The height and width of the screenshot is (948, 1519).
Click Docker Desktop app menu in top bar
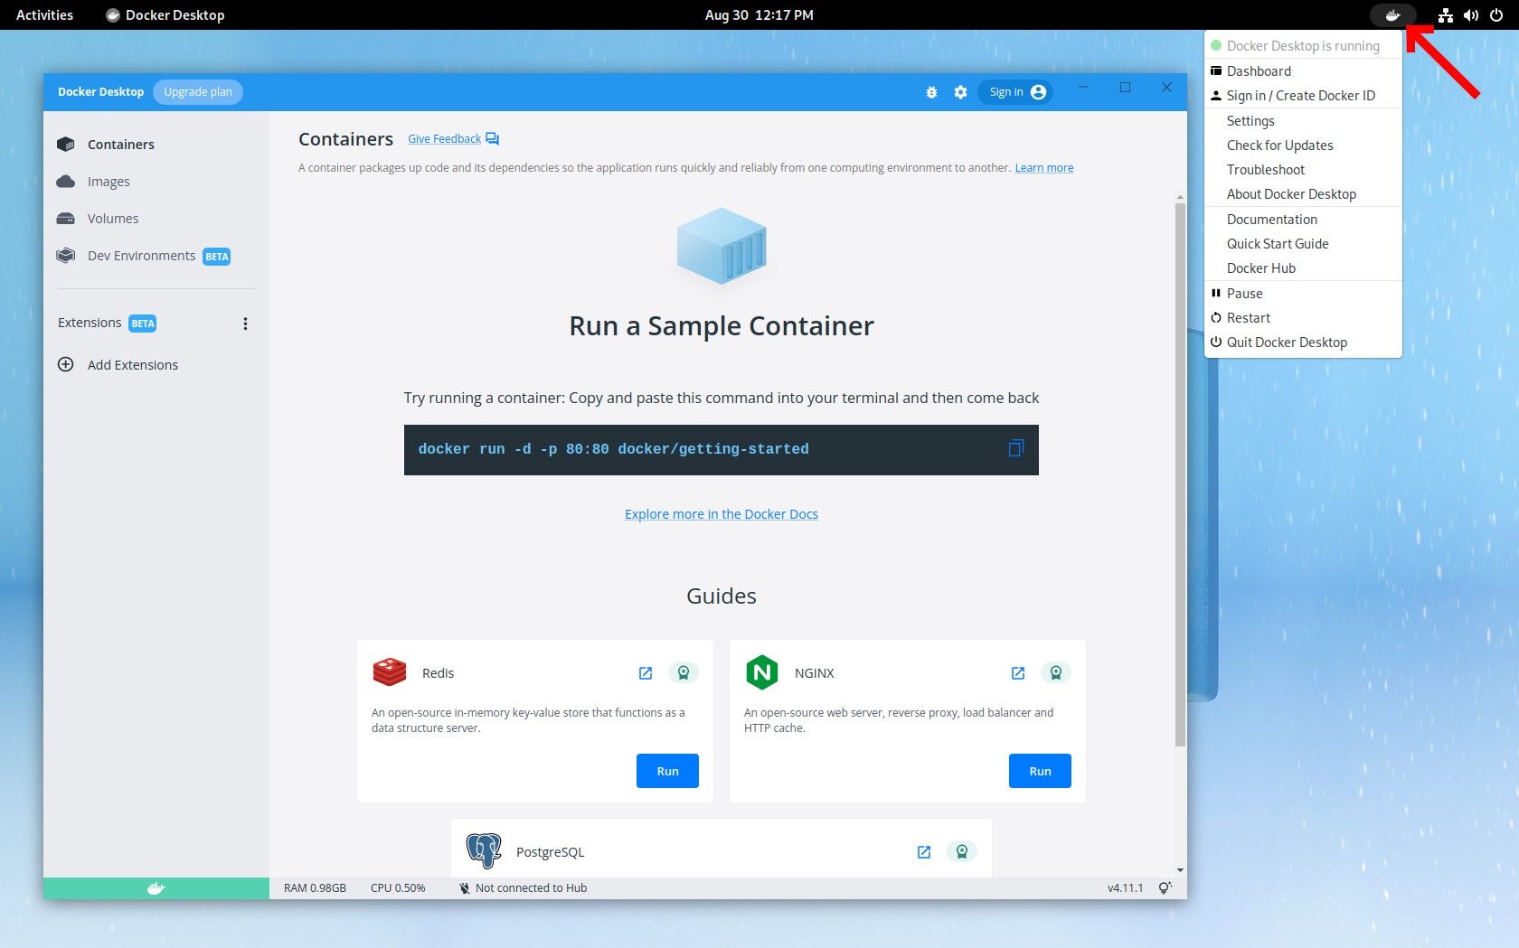[x=165, y=15]
